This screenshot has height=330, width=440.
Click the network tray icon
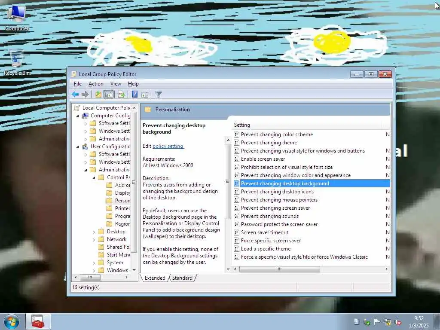(x=388, y=322)
